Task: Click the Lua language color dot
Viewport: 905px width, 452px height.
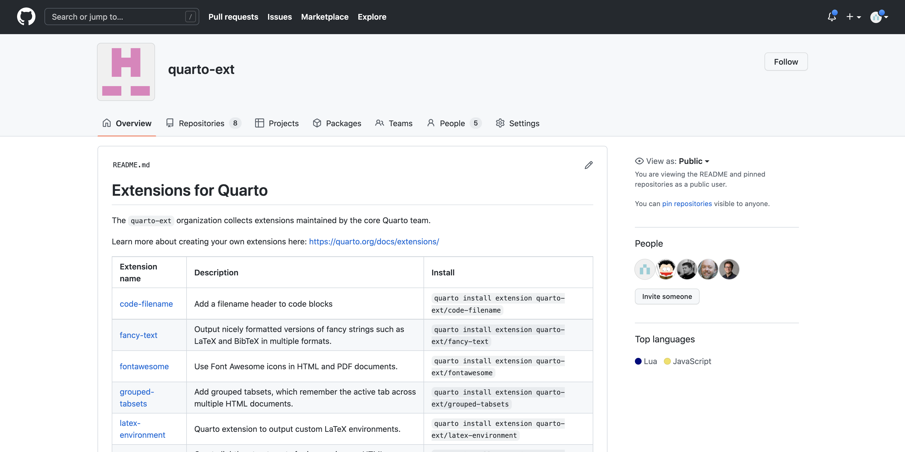Action: pos(638,361)
